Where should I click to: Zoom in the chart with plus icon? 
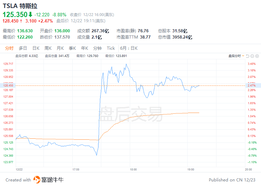click(257, 56)
